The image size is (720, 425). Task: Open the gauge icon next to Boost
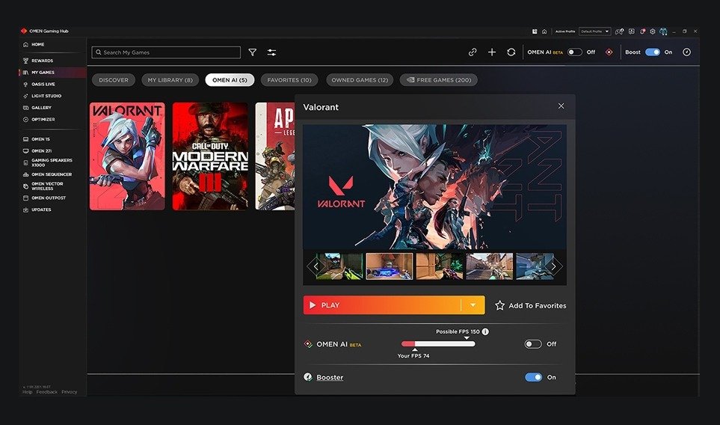coord(686,52)
